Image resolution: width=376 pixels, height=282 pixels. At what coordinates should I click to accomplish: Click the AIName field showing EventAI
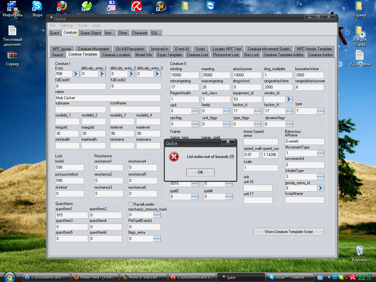point(305,141)
